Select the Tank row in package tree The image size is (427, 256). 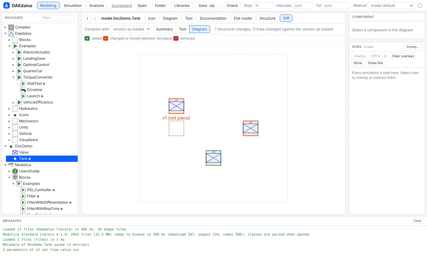[x=42, y=159]
